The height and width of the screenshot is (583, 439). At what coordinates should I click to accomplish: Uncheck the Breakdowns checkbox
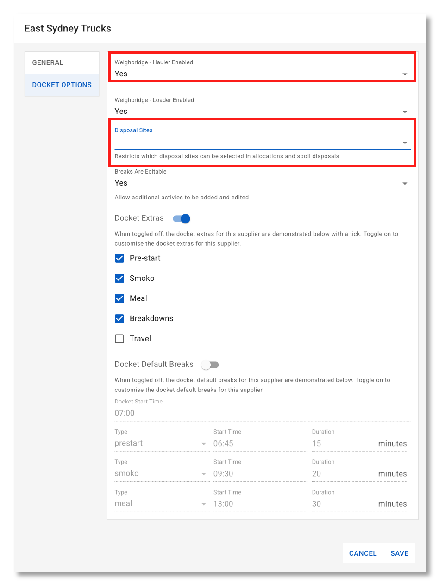[119, 319]
